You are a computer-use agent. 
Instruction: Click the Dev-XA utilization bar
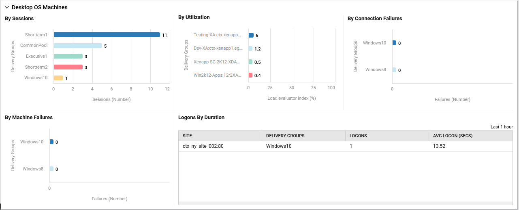click(250, 48)
